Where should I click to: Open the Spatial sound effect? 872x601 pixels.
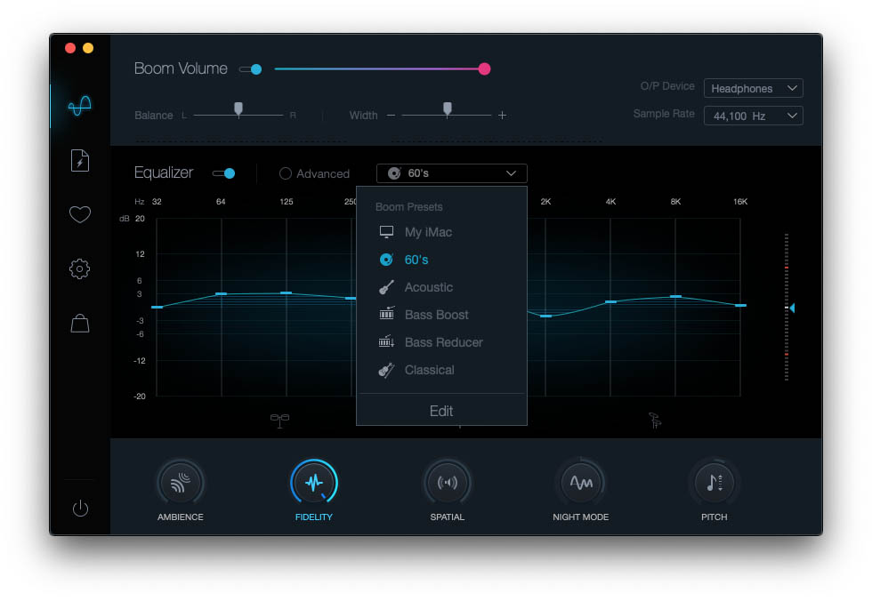448,483
